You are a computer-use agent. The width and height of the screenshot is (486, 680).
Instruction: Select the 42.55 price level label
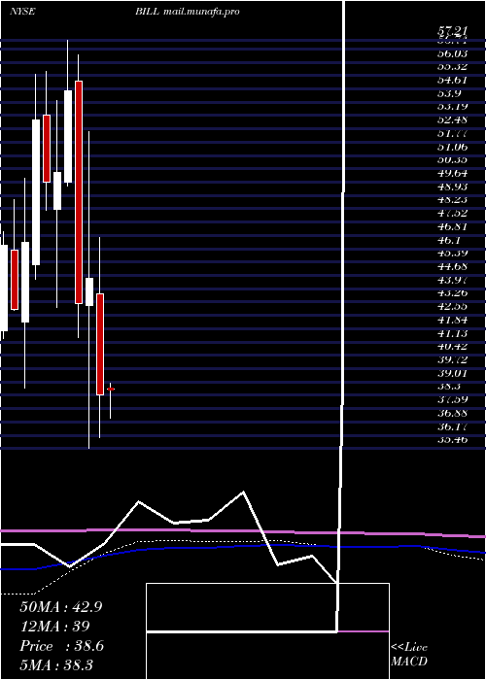(x=453, y=306)
